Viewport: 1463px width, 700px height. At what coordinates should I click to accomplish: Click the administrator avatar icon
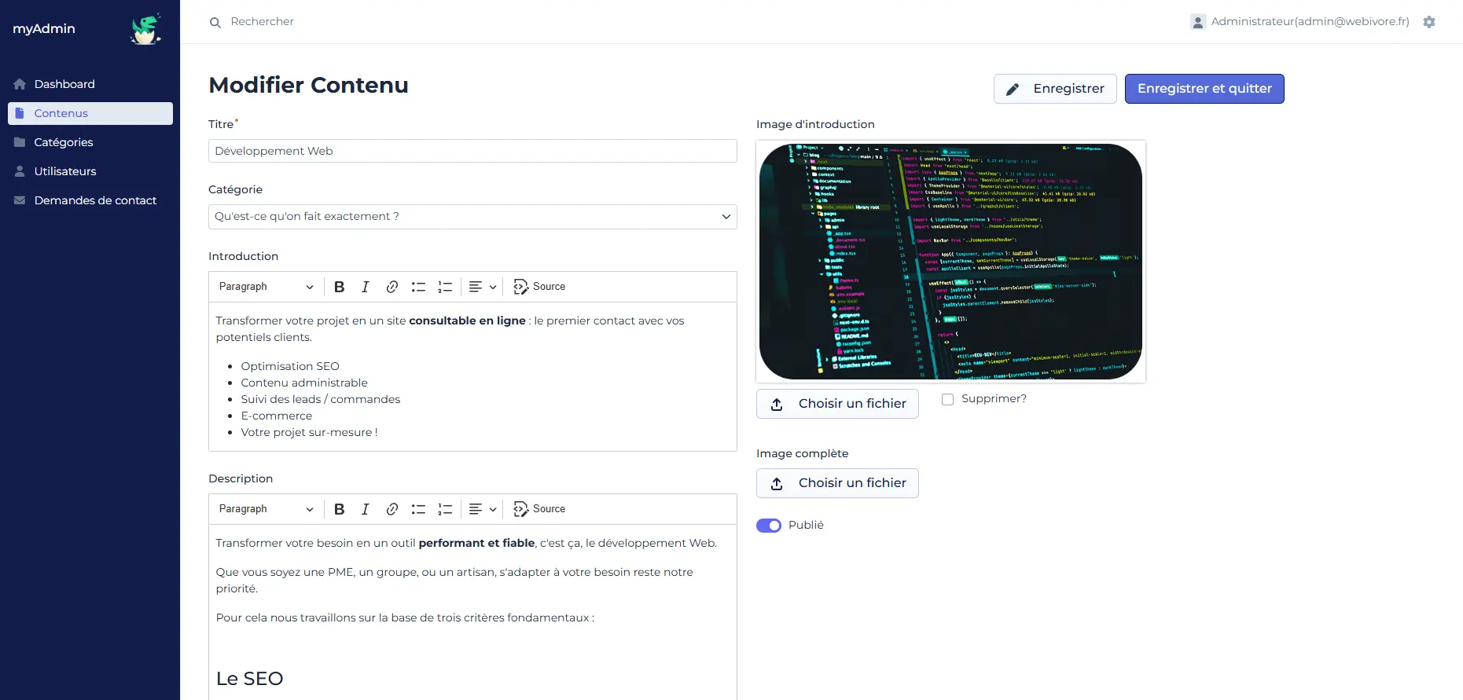coord(1198,22)
